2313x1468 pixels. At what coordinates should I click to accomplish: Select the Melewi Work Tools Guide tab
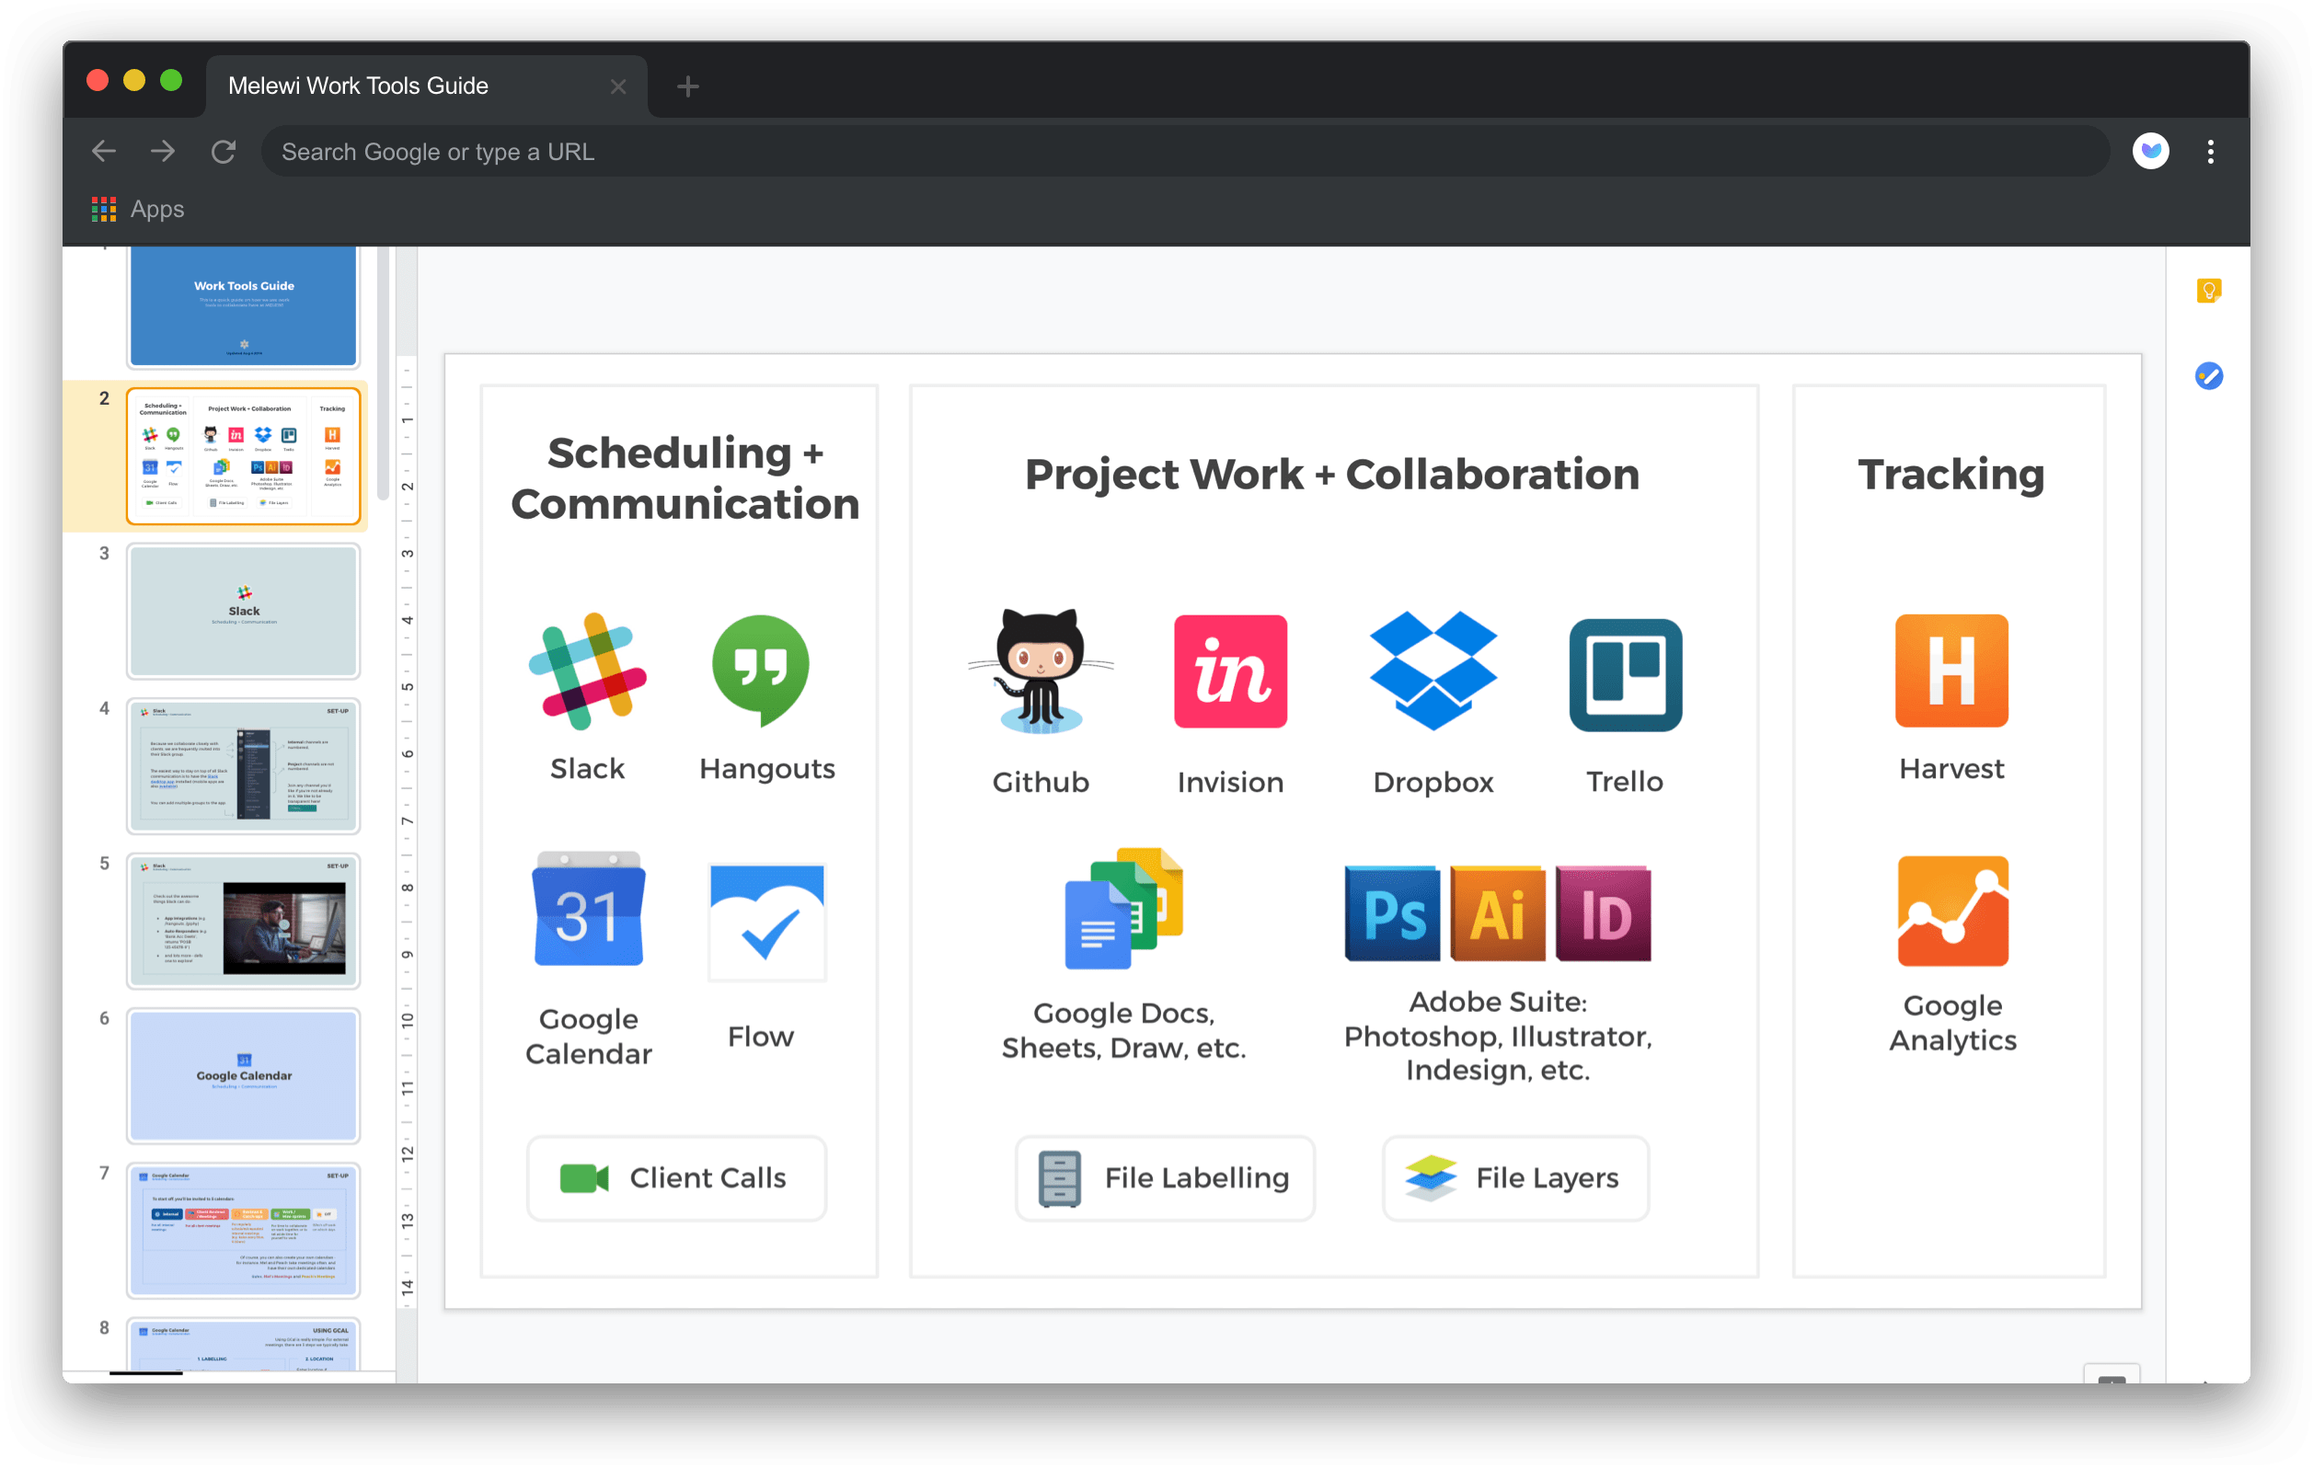tap(358, 86)
